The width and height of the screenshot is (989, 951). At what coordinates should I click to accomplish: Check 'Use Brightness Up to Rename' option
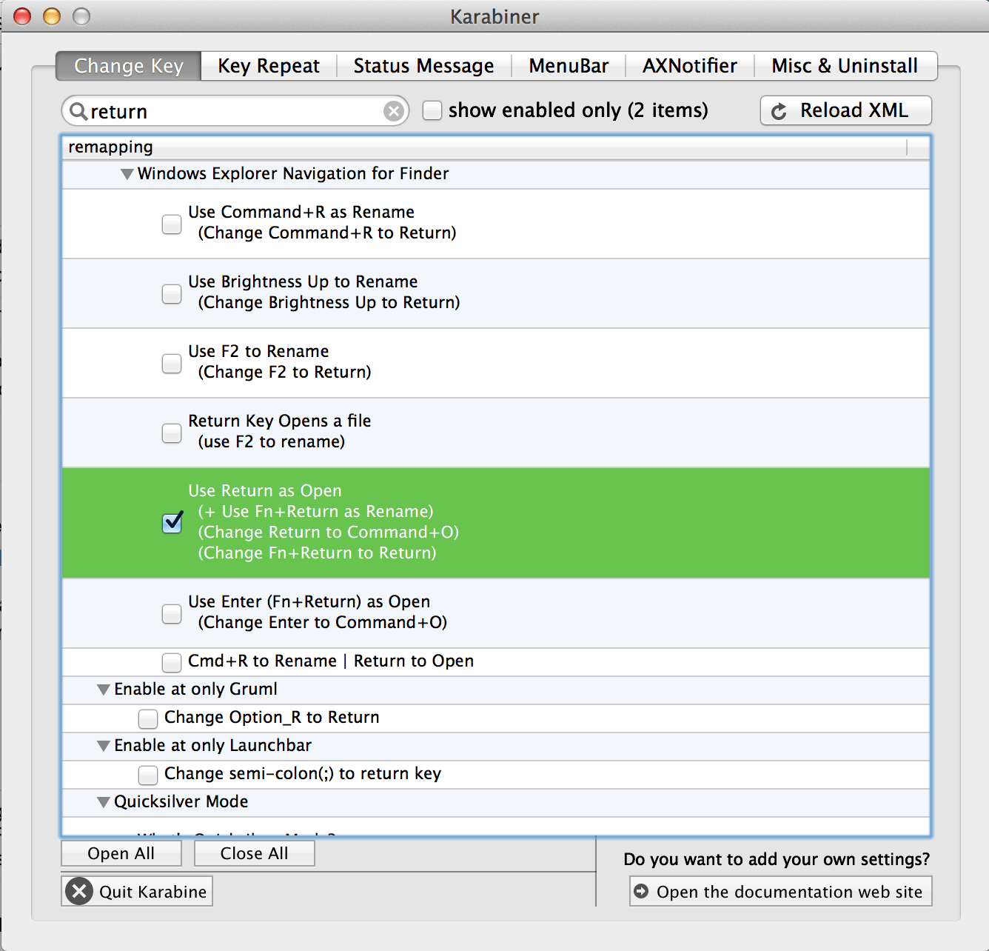click(x=172, y=293)
